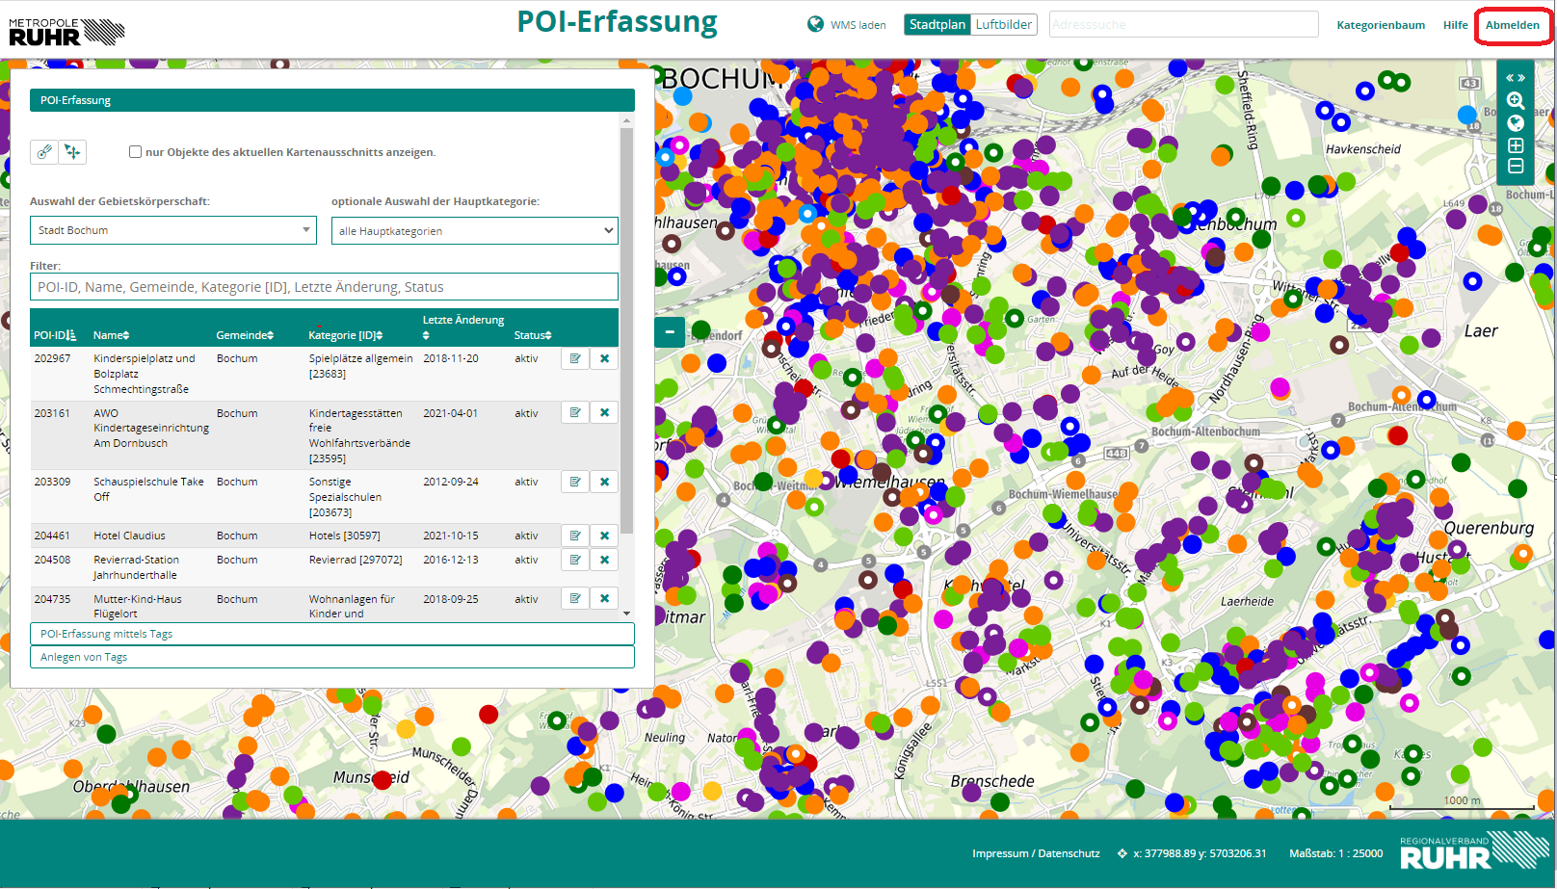Screen dimensions: 1557x889
Task: Sort table by POI-ID column
Action: tap(55, 335)
